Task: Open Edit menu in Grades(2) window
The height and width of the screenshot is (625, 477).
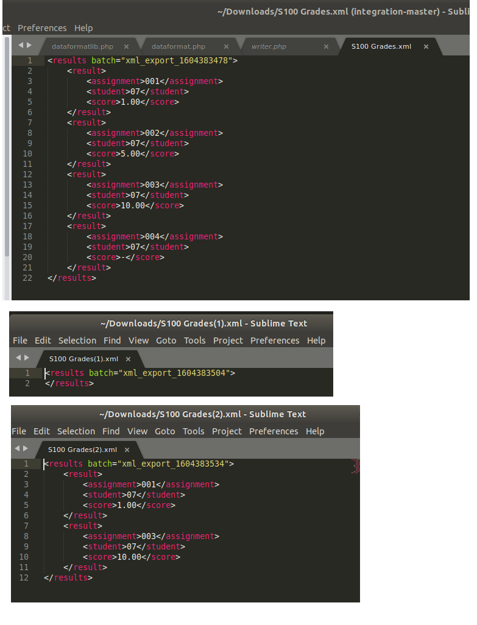Action: click(x=41, y=432)
